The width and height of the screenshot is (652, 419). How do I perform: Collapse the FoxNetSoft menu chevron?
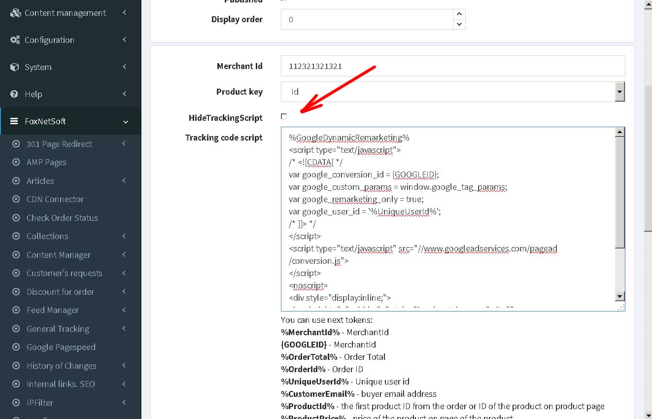click(x=126, y=122)
